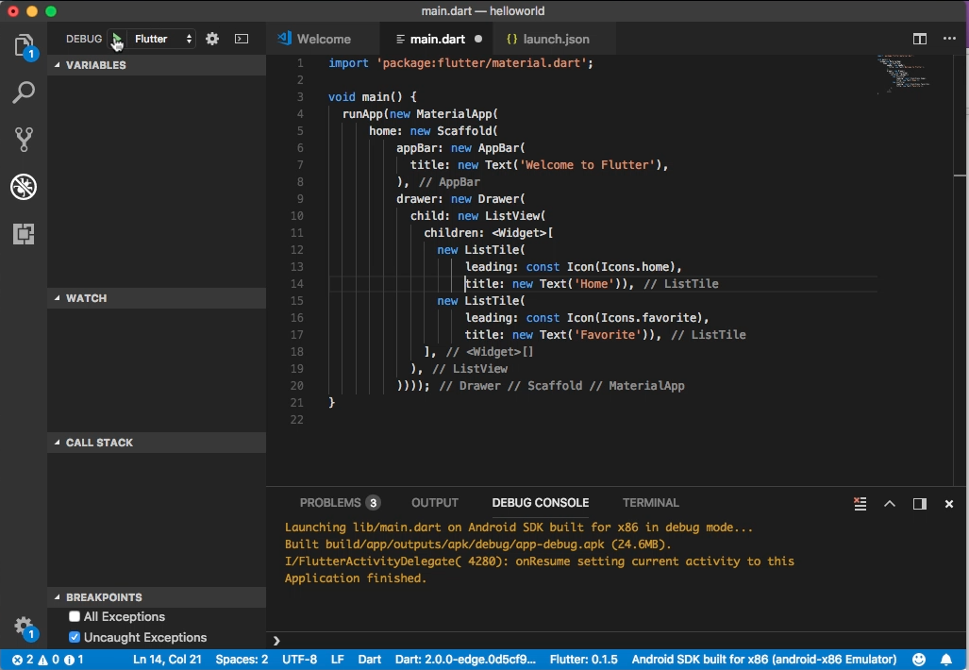Click the unsaved dot on the main.dart tab
Screen dimensions: 969x670
pos(478,39)
